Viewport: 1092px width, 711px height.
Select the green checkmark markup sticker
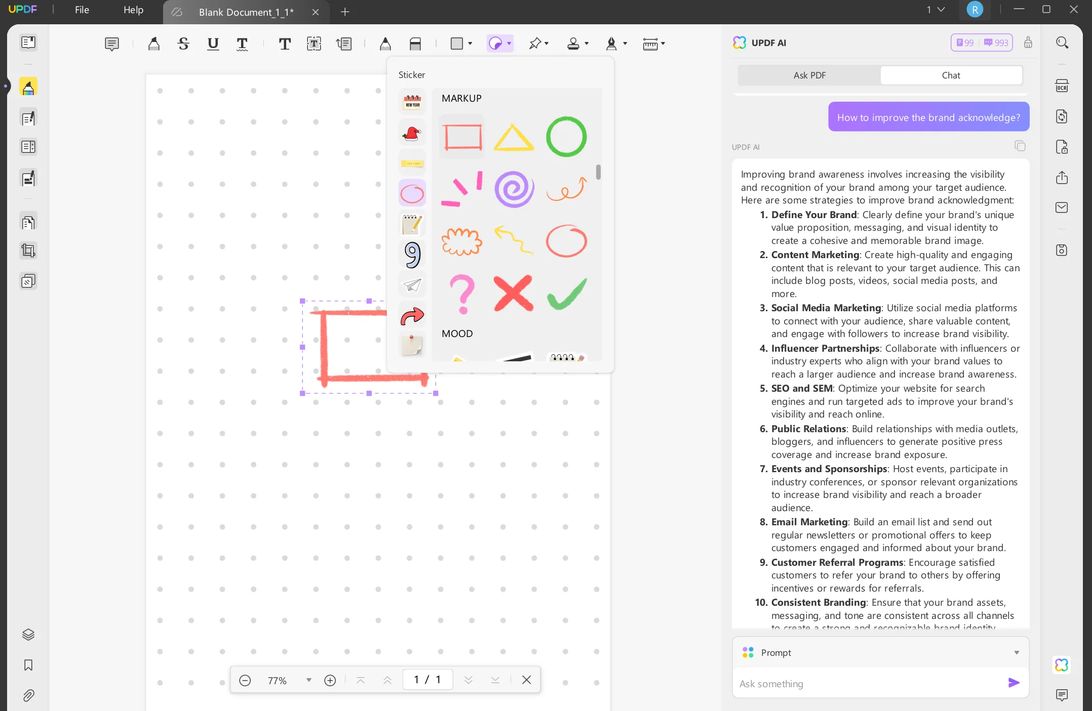567,294
